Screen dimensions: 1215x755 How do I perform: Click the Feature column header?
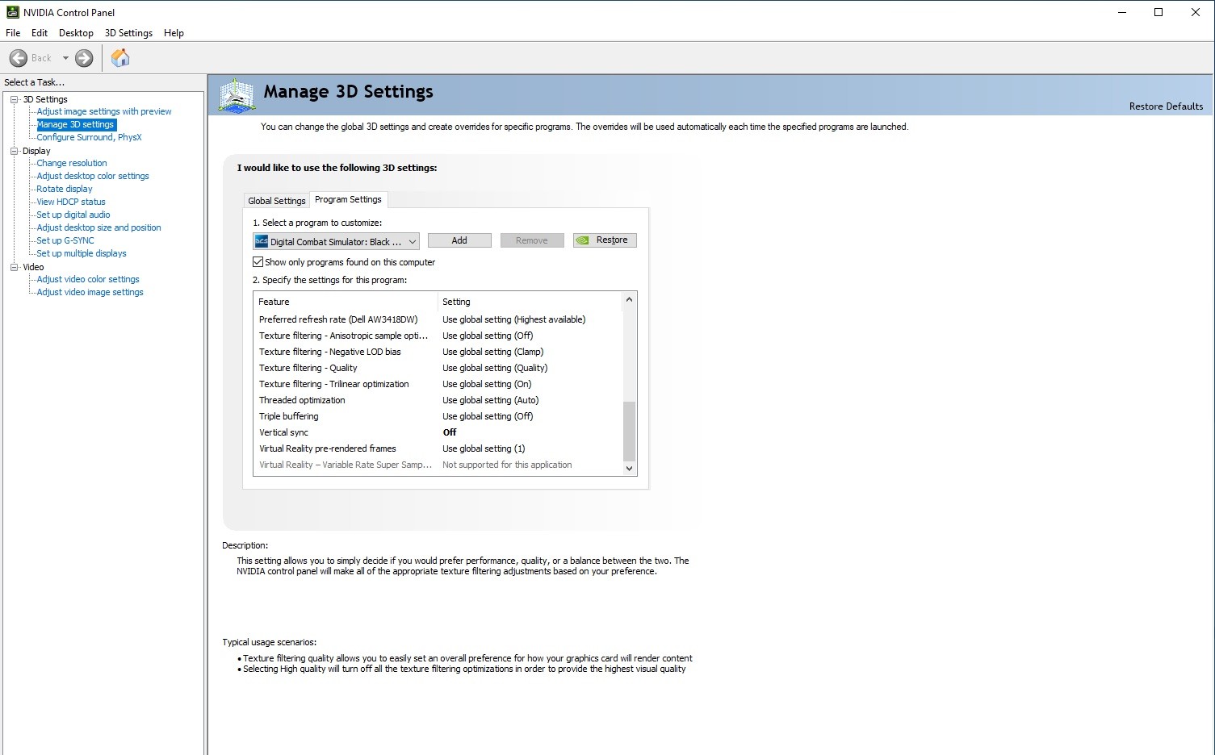pos(346,302)
